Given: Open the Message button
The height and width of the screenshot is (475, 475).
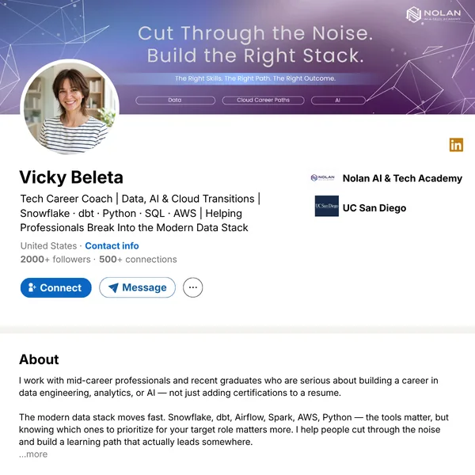Looking at the screenshot, I should point(137,287).
